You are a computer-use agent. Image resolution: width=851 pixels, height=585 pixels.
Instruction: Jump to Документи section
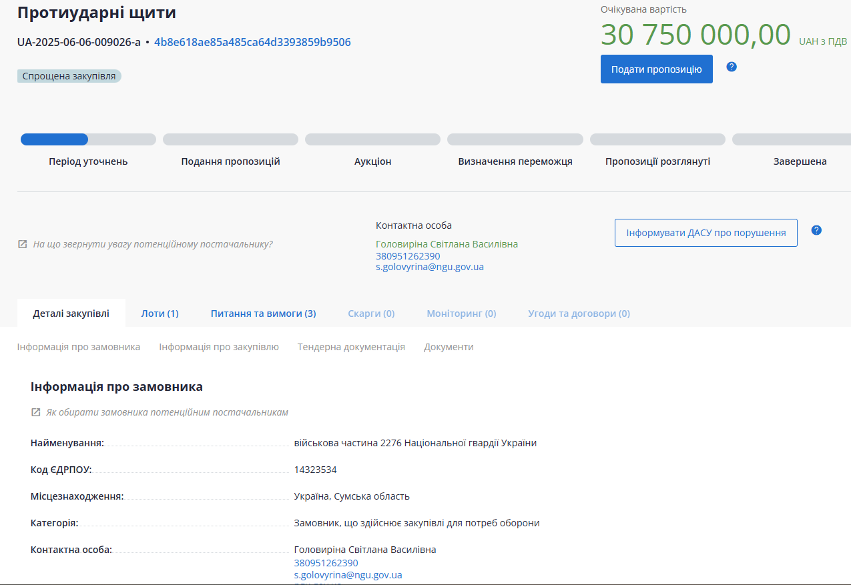point(449,347)
